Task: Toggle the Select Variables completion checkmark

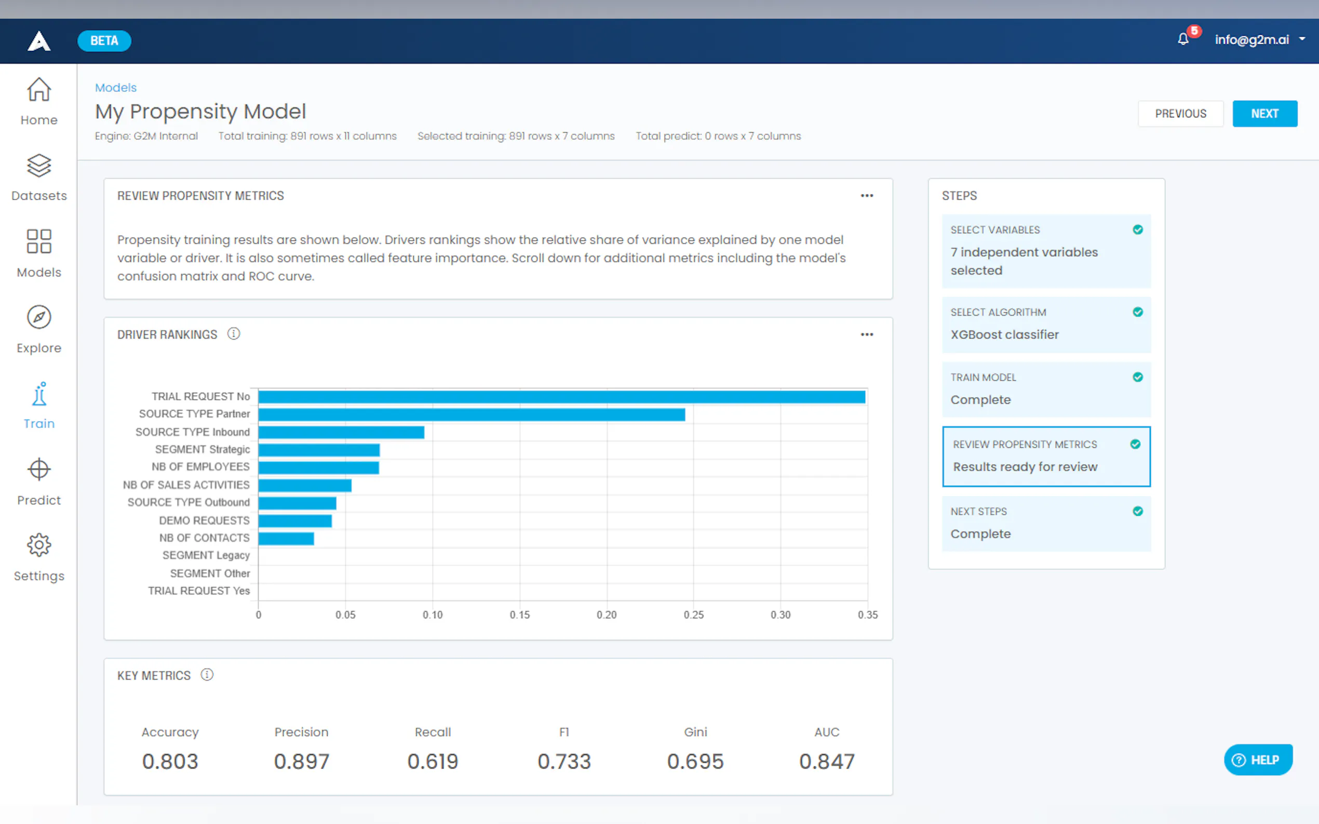Action: [1138, 229]
